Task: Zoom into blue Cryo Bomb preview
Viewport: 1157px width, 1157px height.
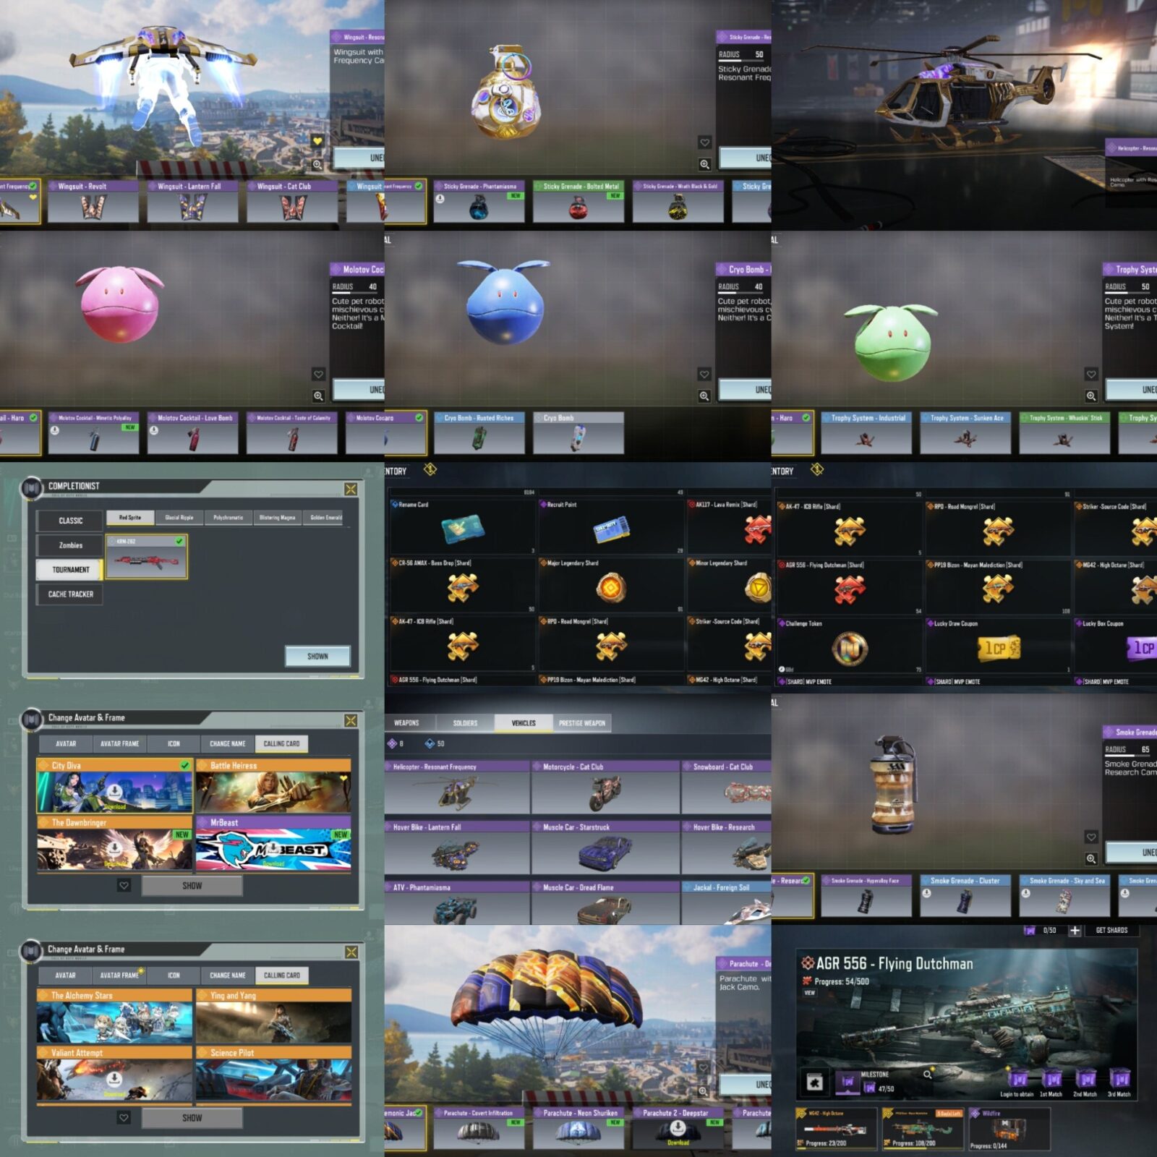Action: [704, 396]
